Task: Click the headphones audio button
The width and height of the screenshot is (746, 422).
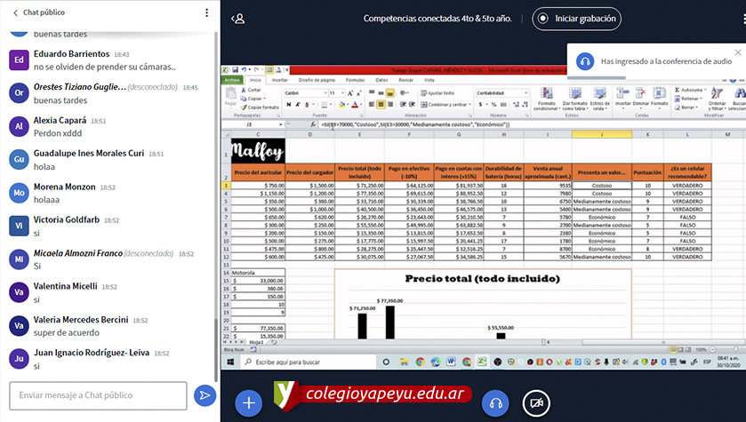Action: (x=495, y=402)
